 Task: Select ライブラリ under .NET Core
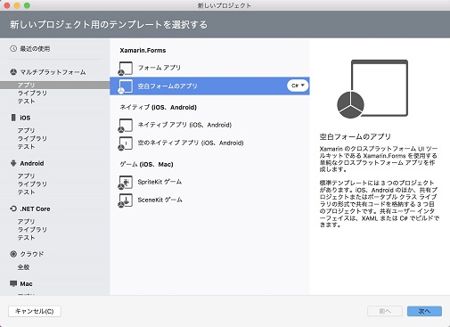32,230
